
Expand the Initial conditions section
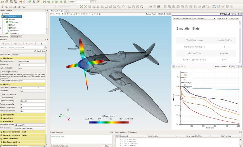(23, 139)
